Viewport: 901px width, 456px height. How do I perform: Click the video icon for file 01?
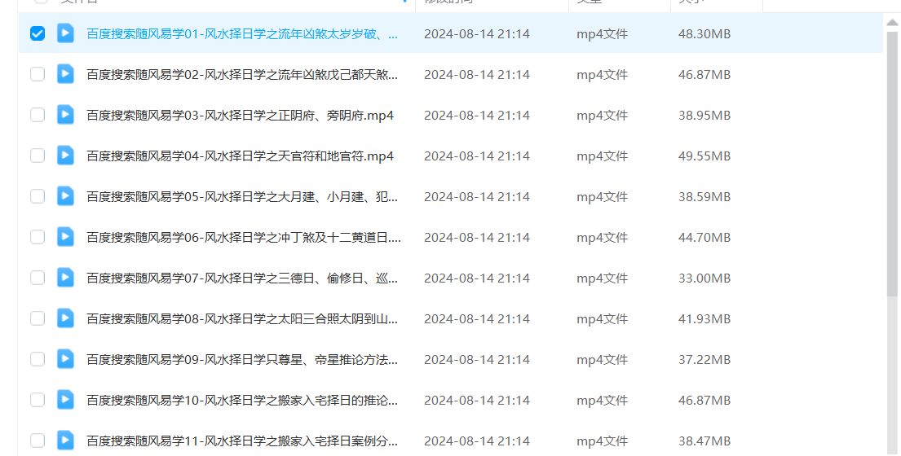pos(65,33)
